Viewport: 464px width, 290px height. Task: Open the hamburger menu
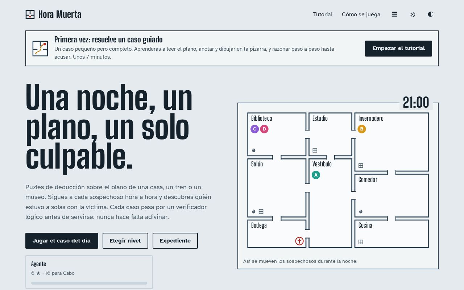click(x=394, y=14)
